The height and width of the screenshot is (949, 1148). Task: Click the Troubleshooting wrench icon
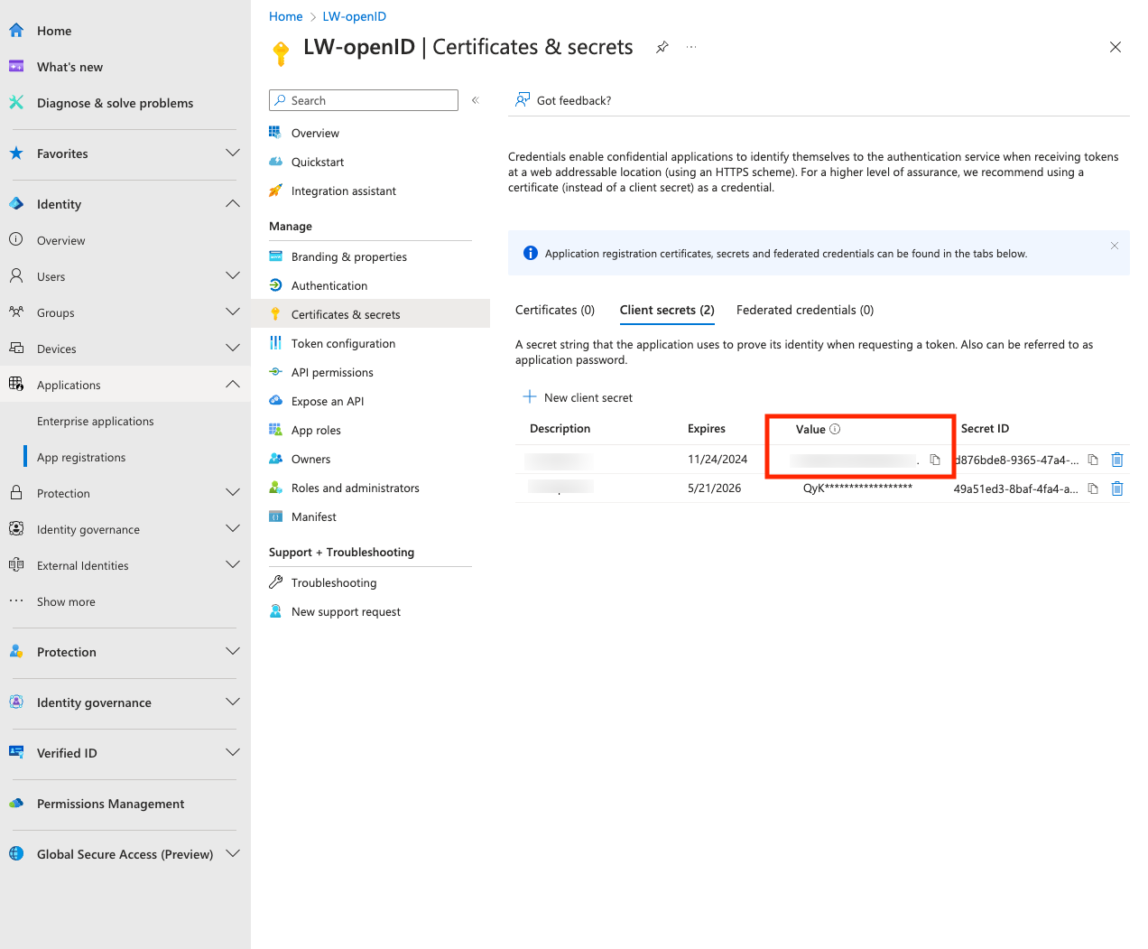tap(275, 582)
